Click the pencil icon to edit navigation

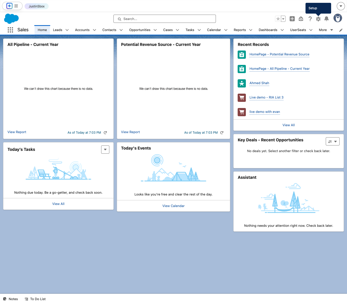coord(341,30)
